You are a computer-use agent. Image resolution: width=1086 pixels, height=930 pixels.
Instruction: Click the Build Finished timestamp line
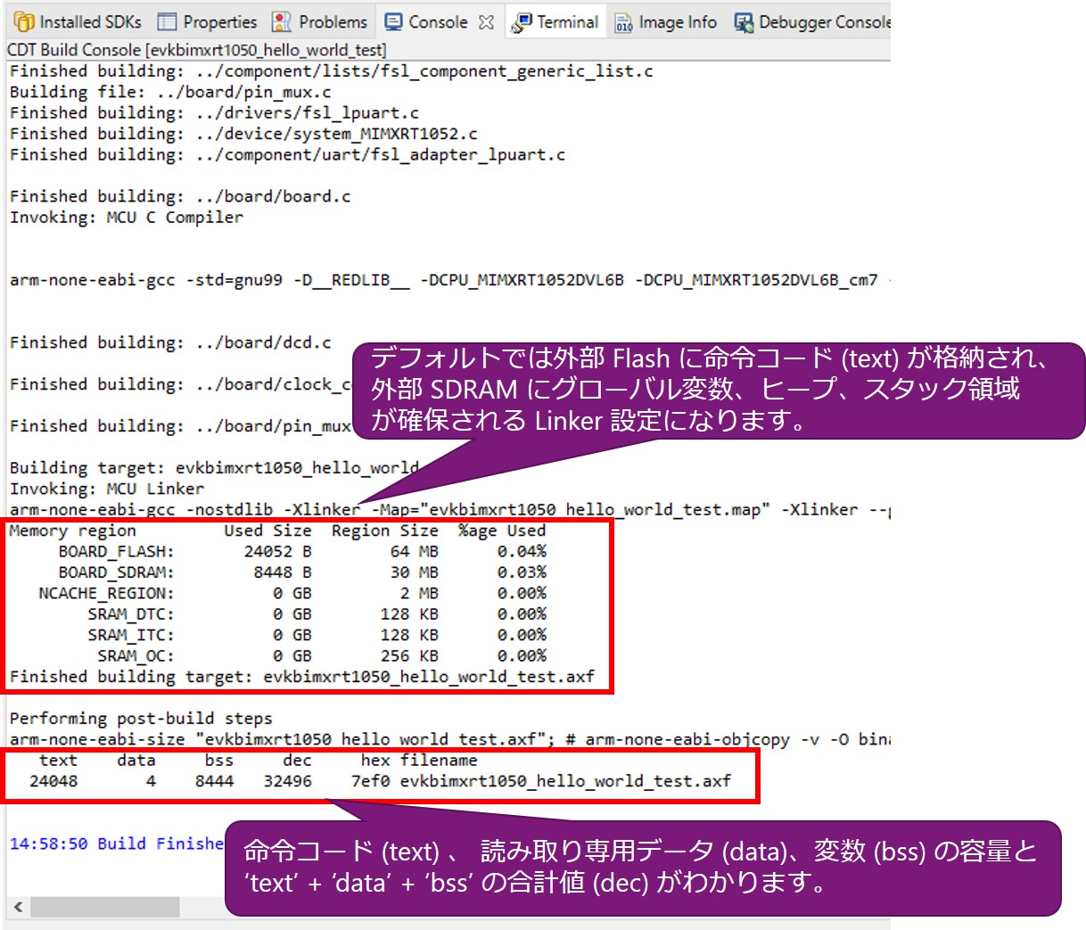point(116,844)
